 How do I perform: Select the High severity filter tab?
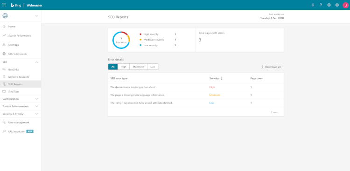[124, 67]
